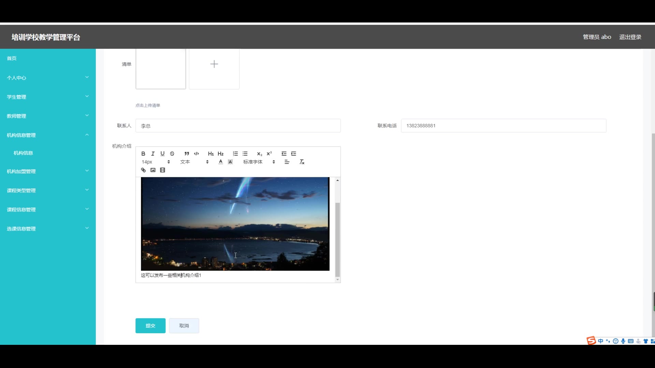Click 退出登录 logout link
The height and width of the screenshot is (368, 655).
coord(630,37)
